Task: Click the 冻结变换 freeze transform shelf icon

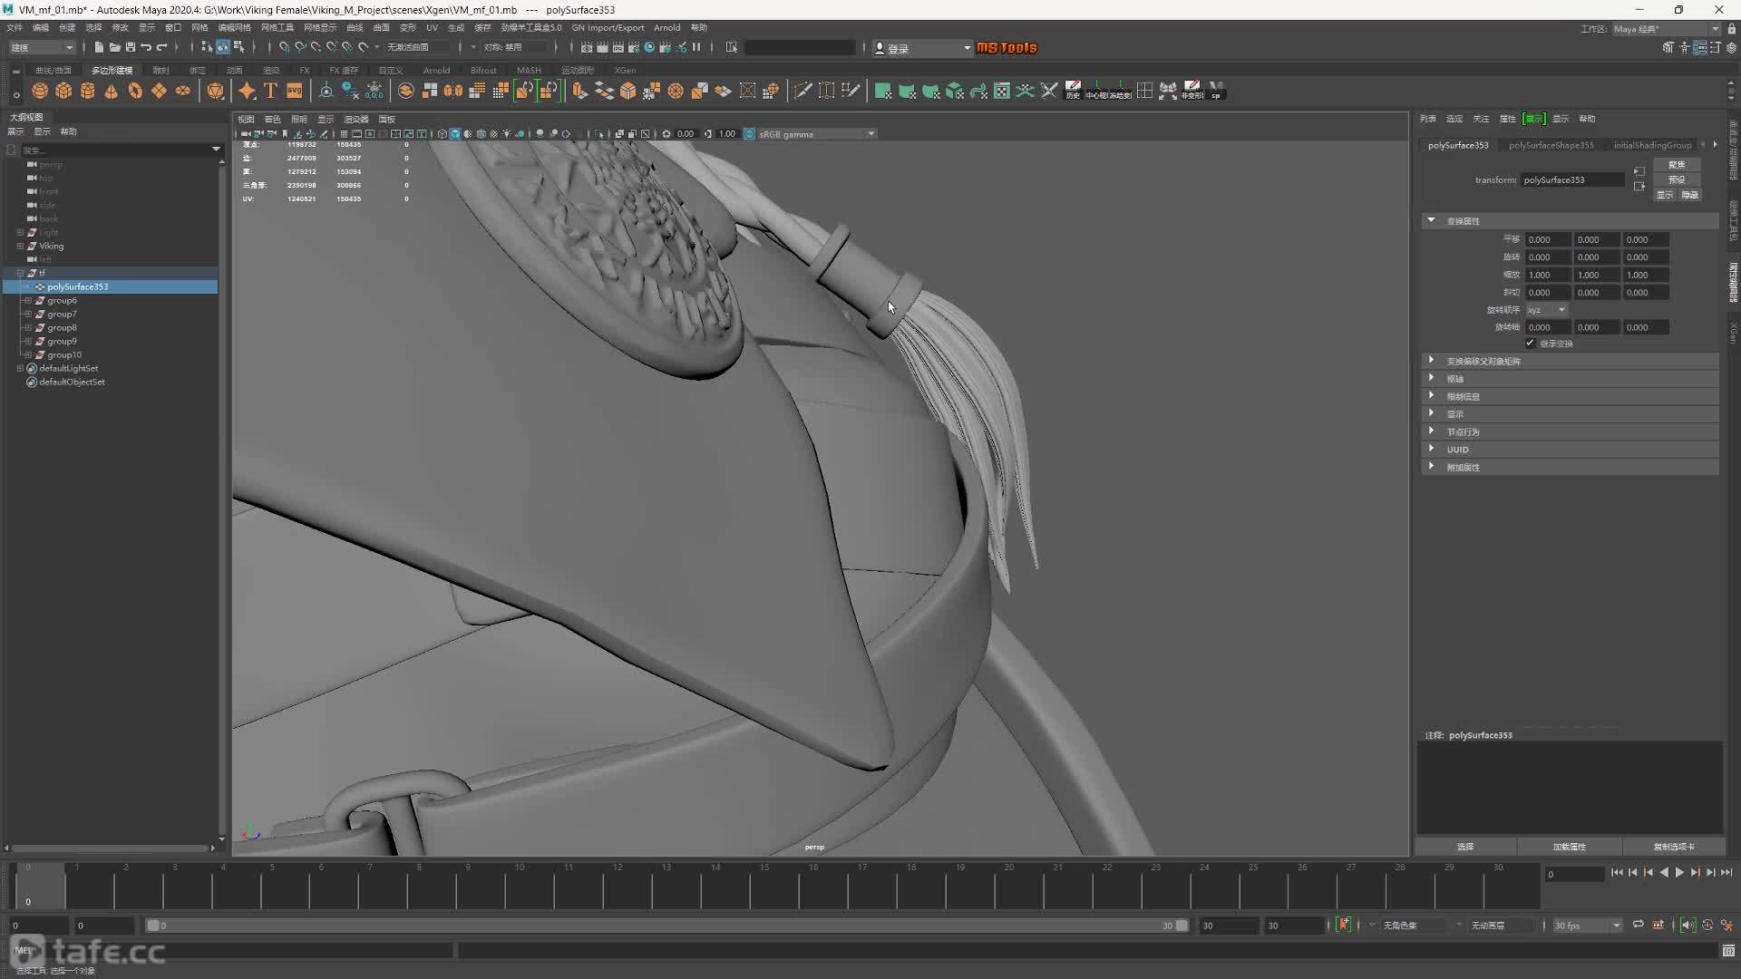Action: pyautogui.click(x=1121, y=91)
